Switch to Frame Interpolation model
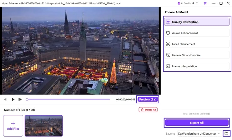This screenshot has height=140, width=232. 197,66
